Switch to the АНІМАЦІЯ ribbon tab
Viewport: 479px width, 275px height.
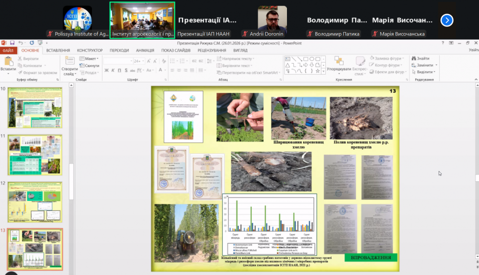point(145,50)
